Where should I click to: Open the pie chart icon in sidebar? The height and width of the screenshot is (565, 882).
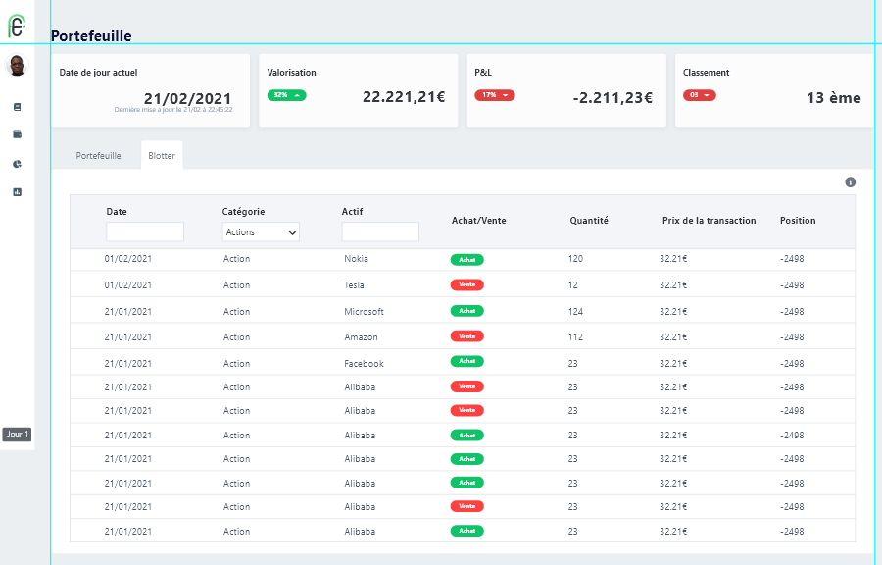[x=17, y=164]
